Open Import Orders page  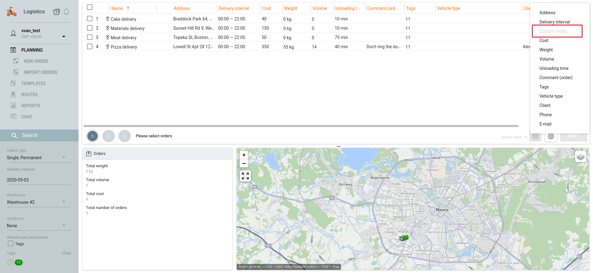tap(40, 72)
